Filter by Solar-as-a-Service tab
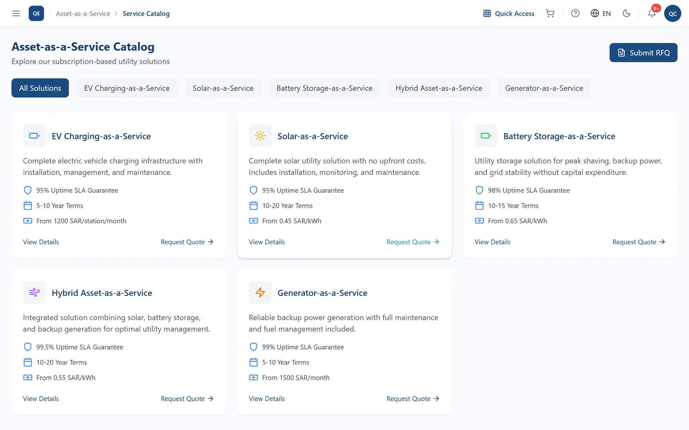This screenshot has height=430, width=689. point(223,88)
